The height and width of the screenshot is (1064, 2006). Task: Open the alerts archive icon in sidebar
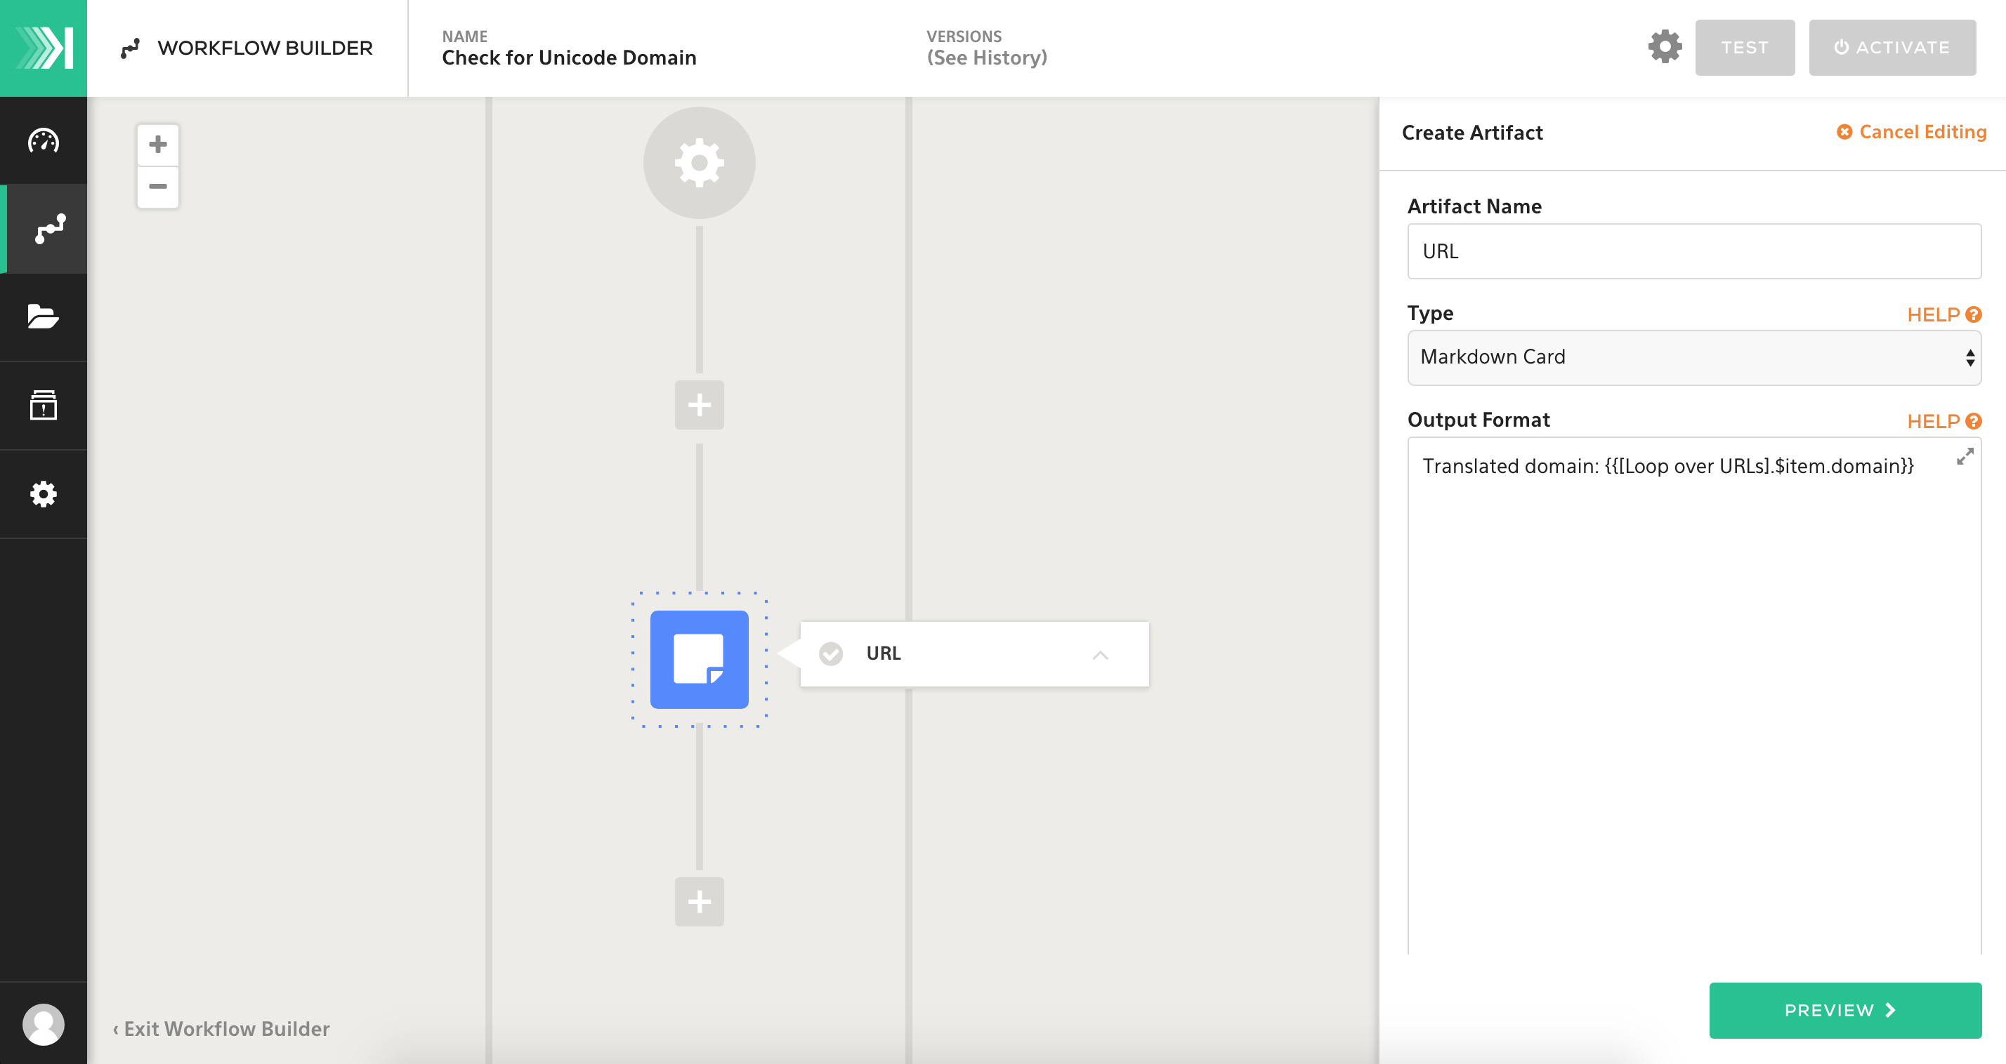point(44,406)
